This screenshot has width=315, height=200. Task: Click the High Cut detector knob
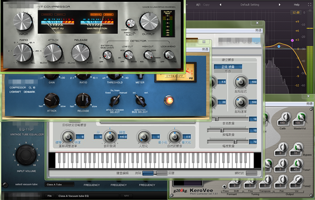148,55
